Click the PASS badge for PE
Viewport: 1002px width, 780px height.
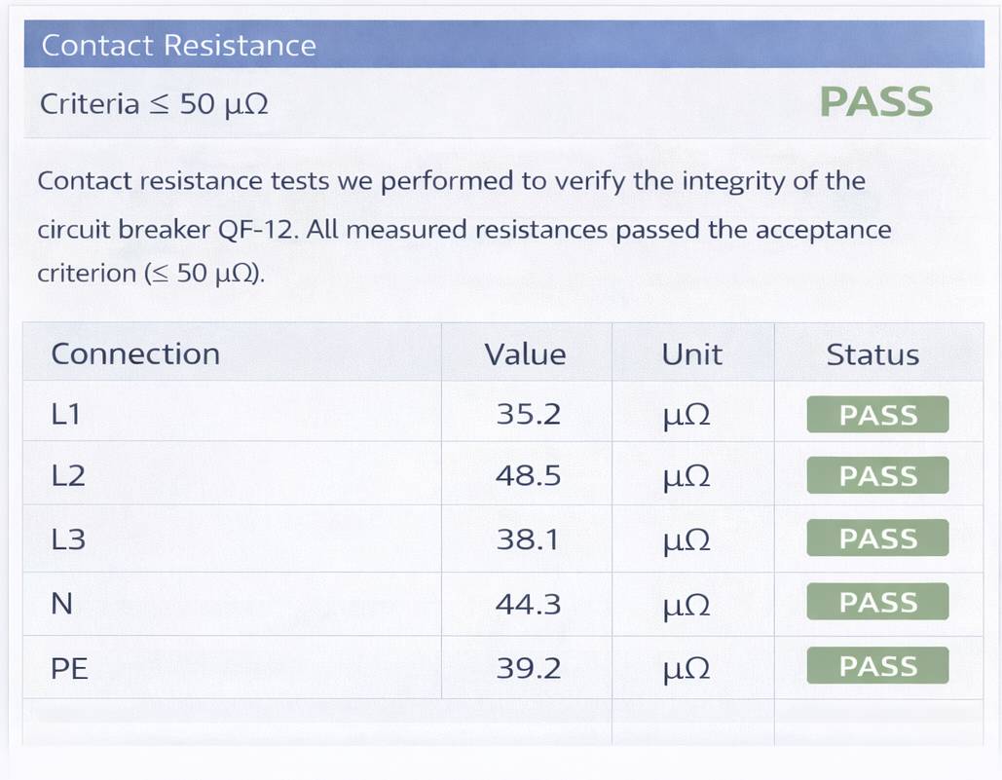click(x=877, y=667)
